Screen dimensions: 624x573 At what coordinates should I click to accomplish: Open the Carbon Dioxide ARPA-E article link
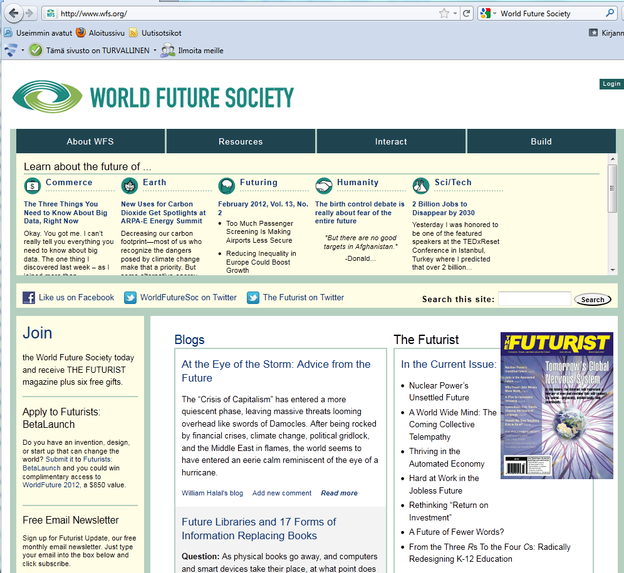point(164,213)
